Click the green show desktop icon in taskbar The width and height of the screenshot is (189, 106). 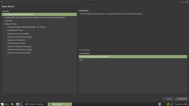[12, 104]
